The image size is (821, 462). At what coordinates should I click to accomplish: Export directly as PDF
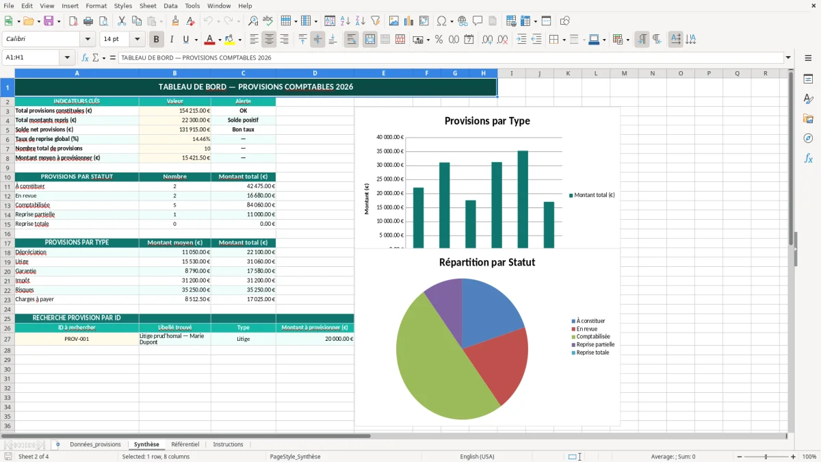[x=73, y=21]
